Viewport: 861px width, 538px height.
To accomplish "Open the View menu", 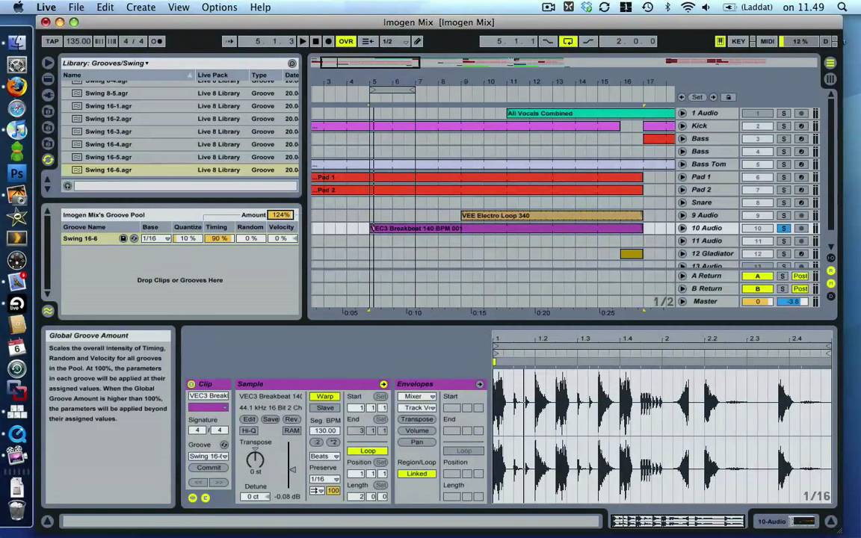I will point(179,7).
